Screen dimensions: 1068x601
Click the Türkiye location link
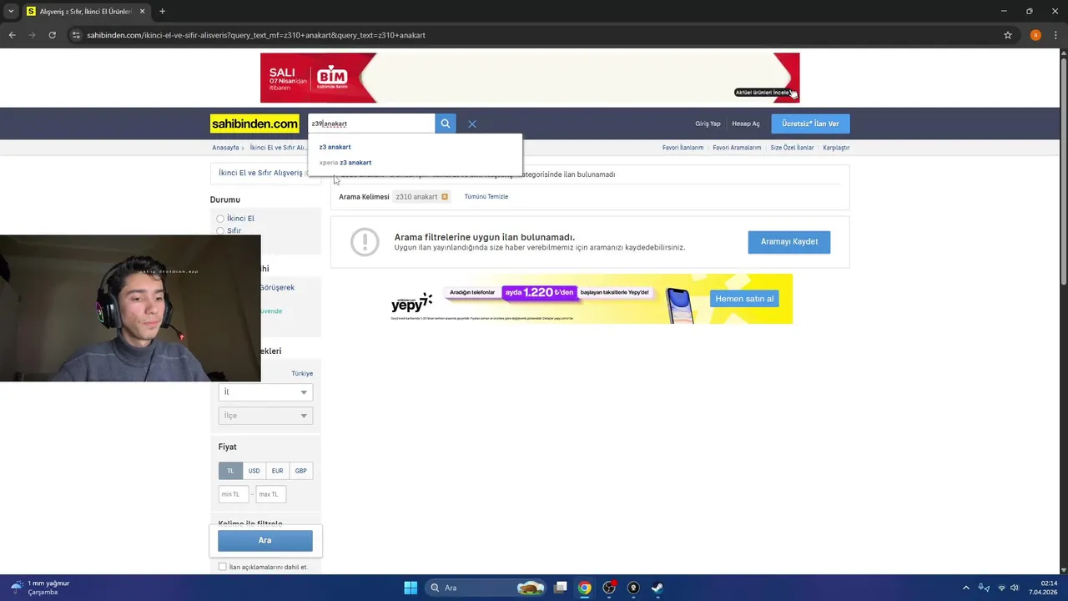click(302, 374)
